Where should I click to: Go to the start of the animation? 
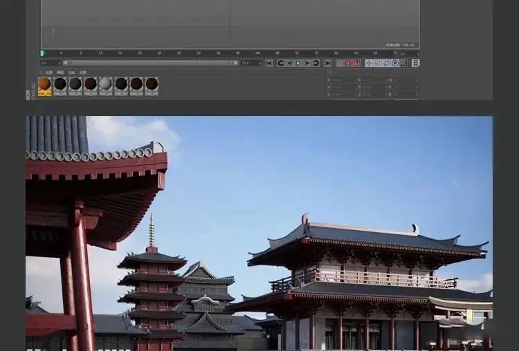click(x=268, y=63)
